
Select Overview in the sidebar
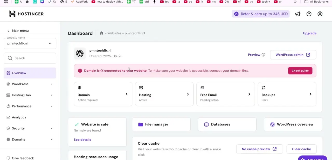pyautogui.click(x=30, y=73)
